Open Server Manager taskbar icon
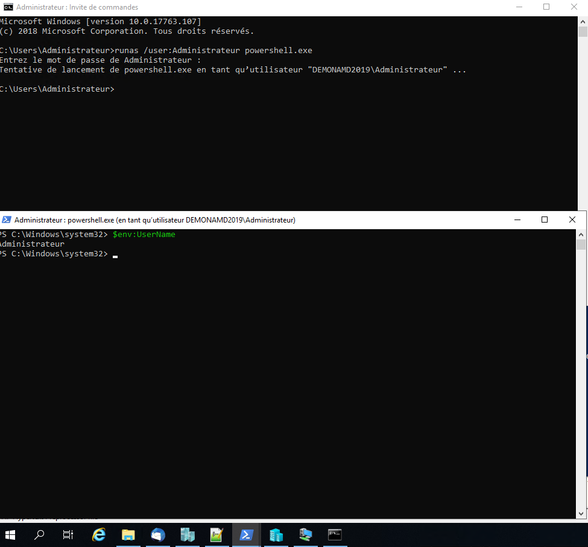Image resolution: width=588 pixels, height=547 pixels. pyautogui.click(x=187, y=534)
